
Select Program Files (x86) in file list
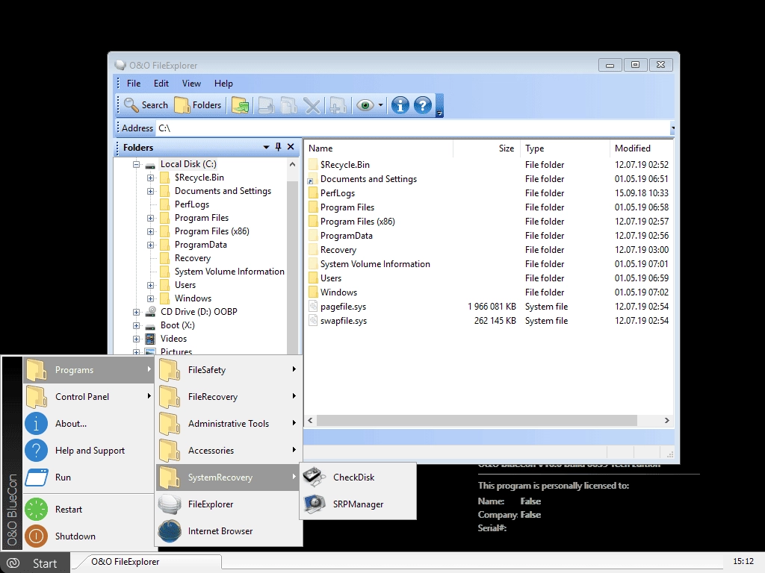coord(357,221)
